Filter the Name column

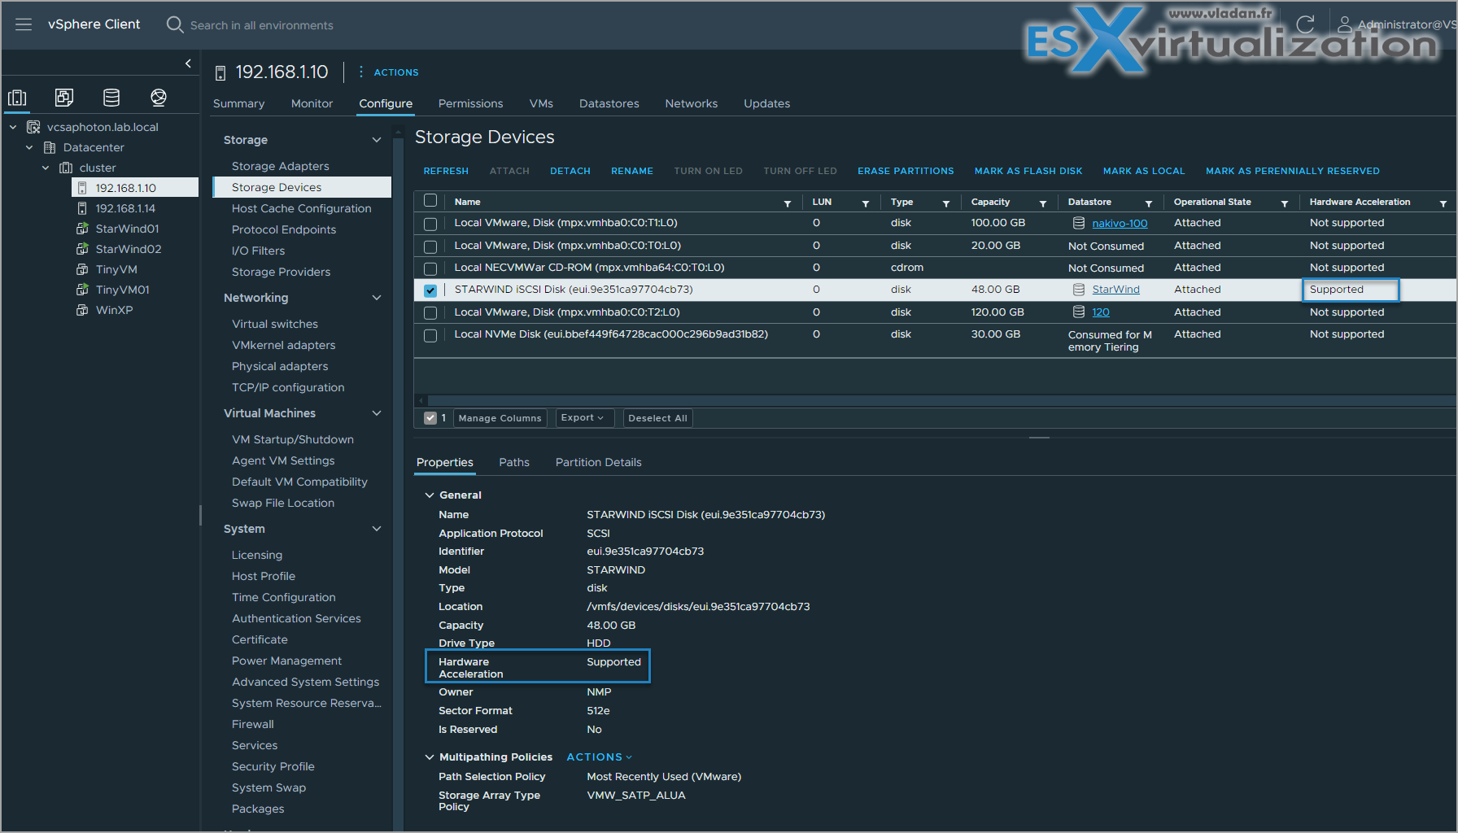[788, 203]
